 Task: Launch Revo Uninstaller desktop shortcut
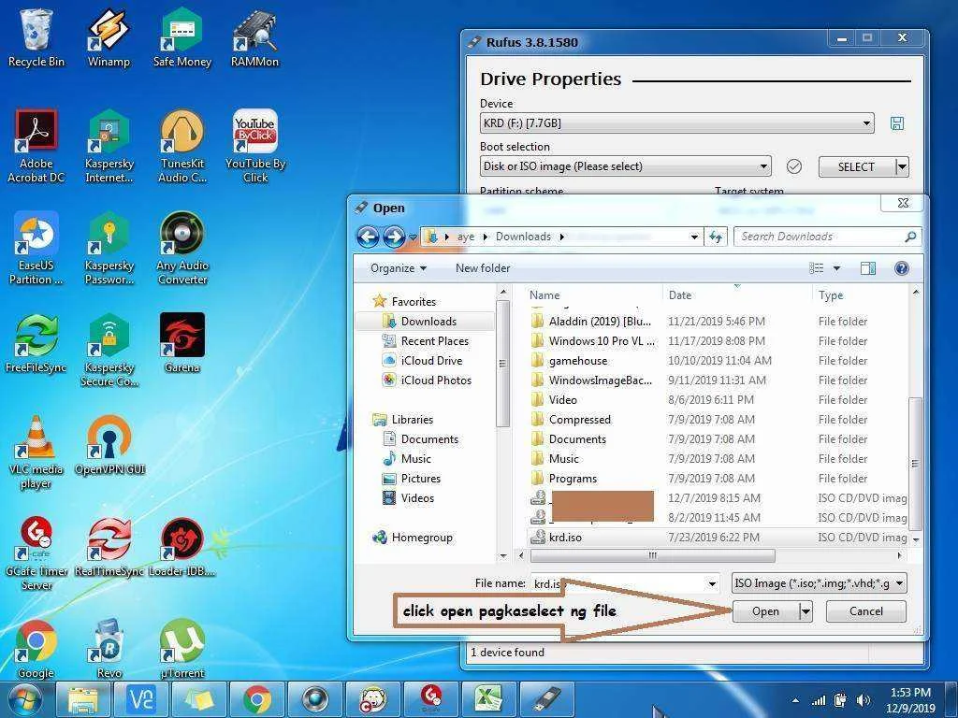109,650
